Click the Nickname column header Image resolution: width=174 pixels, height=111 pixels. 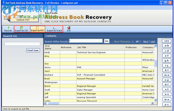(68, 47)
